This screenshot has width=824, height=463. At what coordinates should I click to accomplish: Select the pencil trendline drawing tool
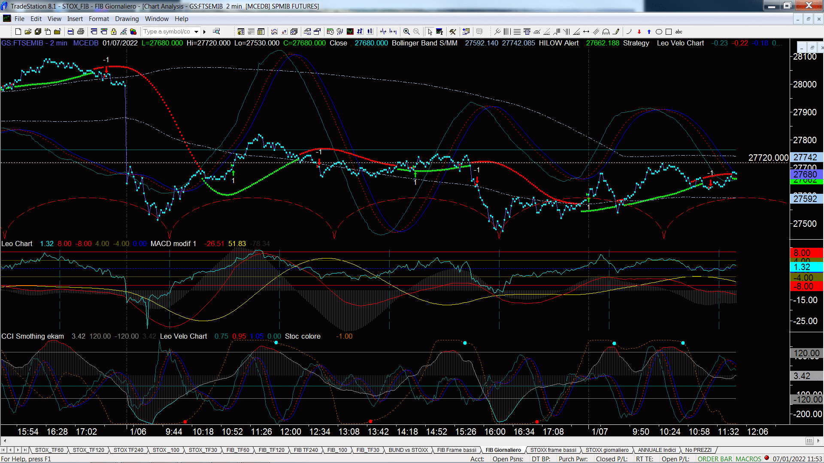pyautogui.click(x=616, y=31)
